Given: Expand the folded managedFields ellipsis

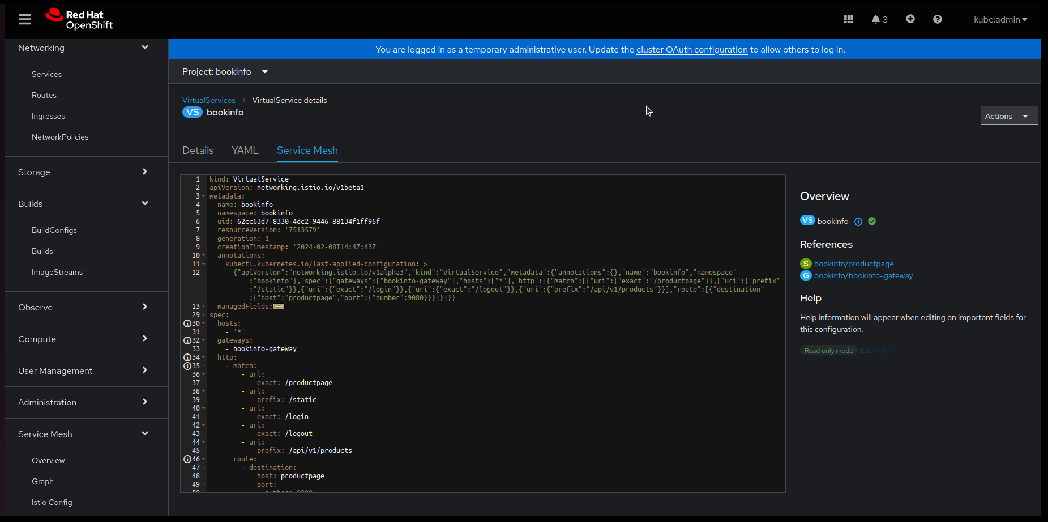Looking at the screenshot, I should (x=279, y=307).
